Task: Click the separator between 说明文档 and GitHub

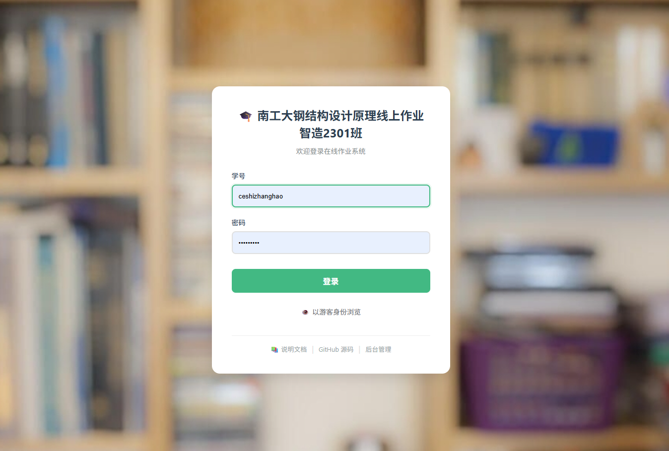Action: [x=313, y=350]
